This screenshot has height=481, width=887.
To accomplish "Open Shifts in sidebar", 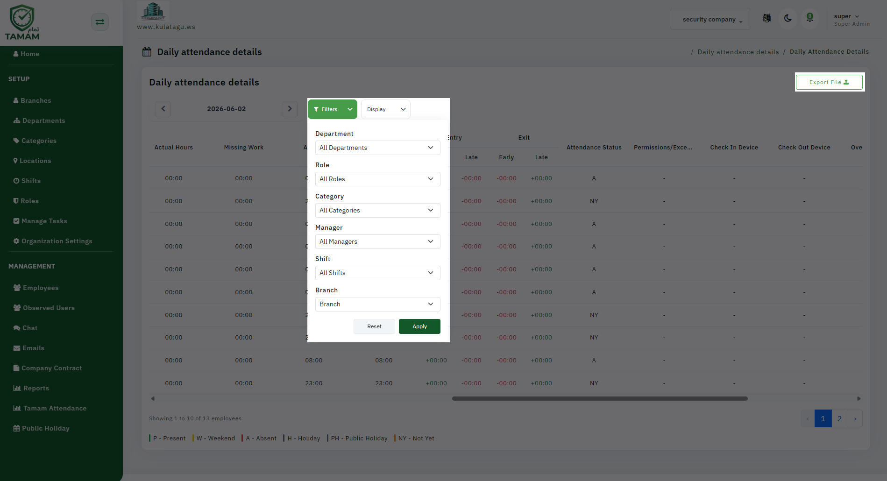I will (27, 181).
